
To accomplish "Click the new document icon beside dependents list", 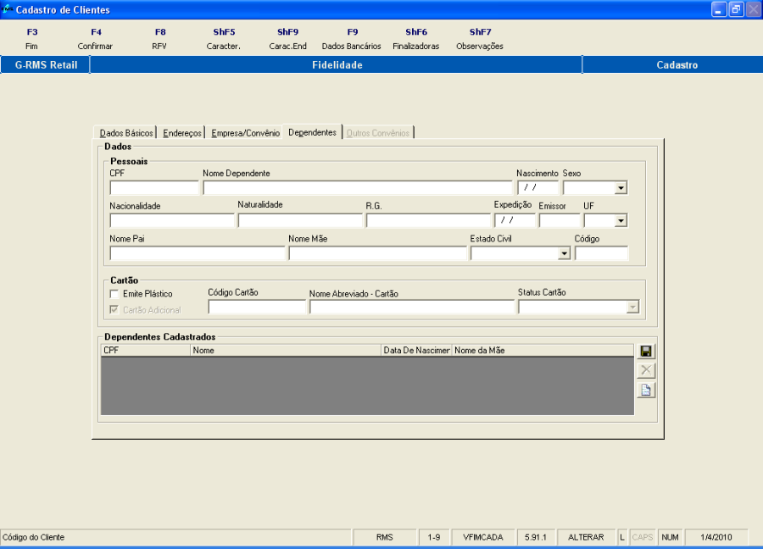I will tap(646, 391).
